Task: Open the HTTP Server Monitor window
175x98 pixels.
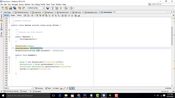Action: [x=11, y=91]
